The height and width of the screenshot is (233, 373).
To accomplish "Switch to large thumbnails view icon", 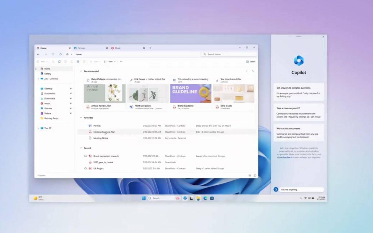I will pyautogui.click(x=255, y=175).
